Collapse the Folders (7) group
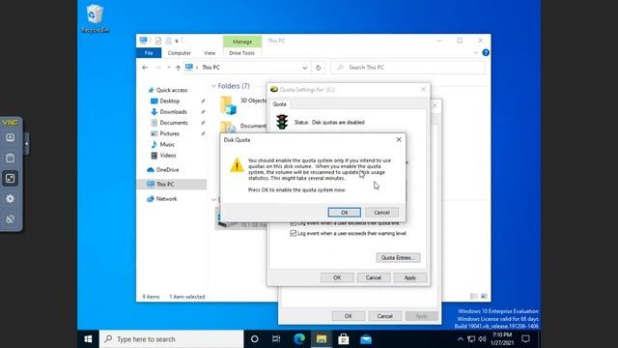The height and width of the screenshot is (348, 618). [213, 86]
